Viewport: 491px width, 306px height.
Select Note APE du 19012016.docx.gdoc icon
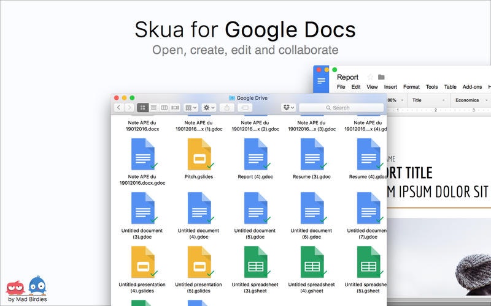point(143,154)
